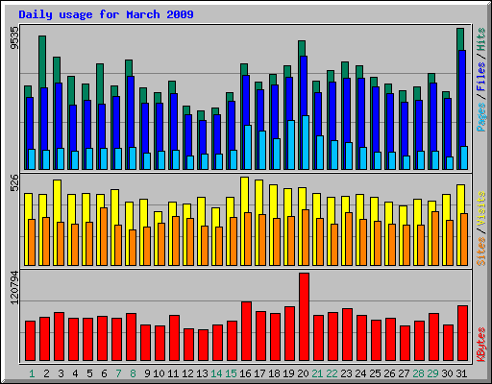Screen dimensions: 492x384
Task: Click day label 21 on the x-axis
Action: (317, 373)
